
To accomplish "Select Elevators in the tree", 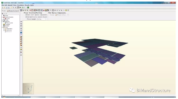I will coord(7,26).
